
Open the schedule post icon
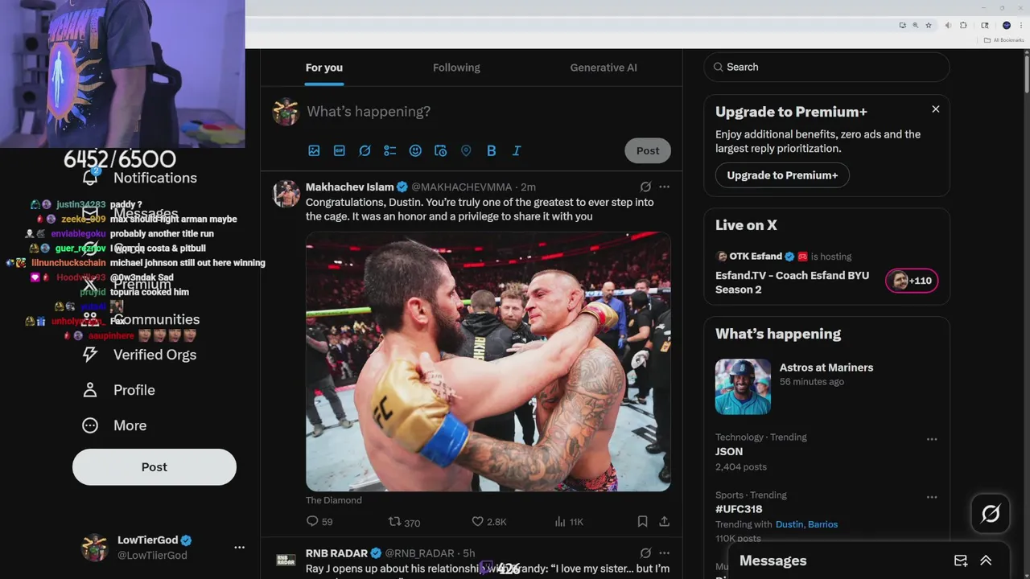point(440,150)
